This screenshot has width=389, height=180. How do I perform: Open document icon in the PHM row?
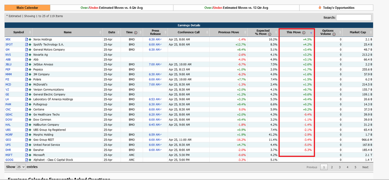click(x=27, y=104)
